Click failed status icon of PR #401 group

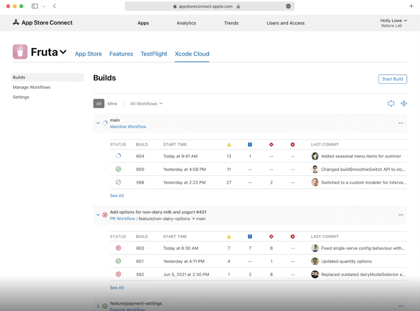pyautogui.click(x=105, y=215)
